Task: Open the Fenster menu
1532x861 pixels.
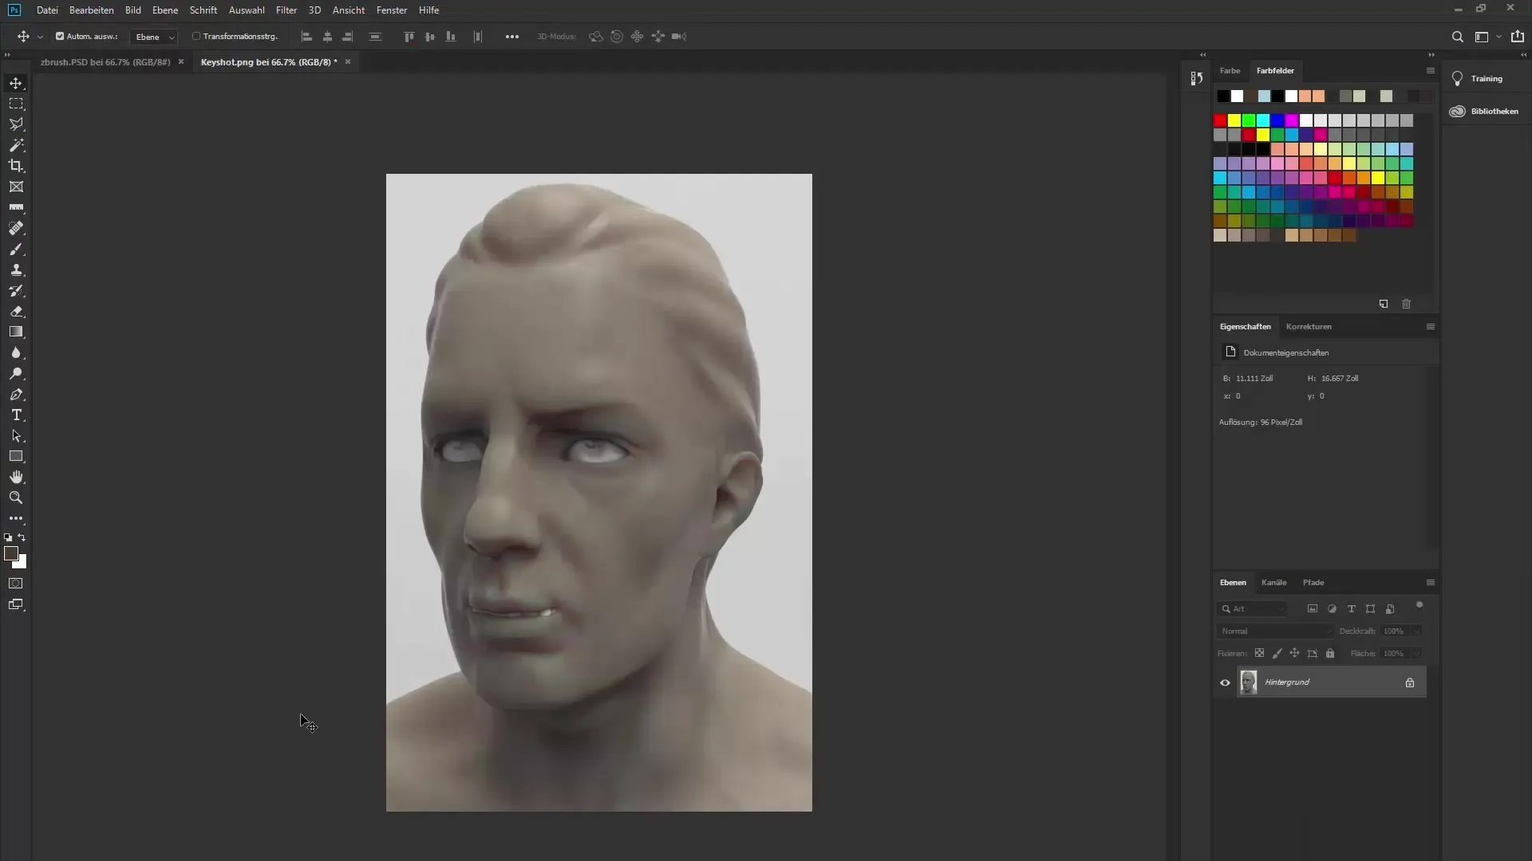Action: coord(392,10)
